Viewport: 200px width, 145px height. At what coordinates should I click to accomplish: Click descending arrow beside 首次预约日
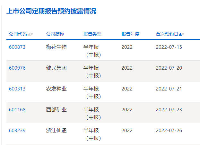(183, 34)
